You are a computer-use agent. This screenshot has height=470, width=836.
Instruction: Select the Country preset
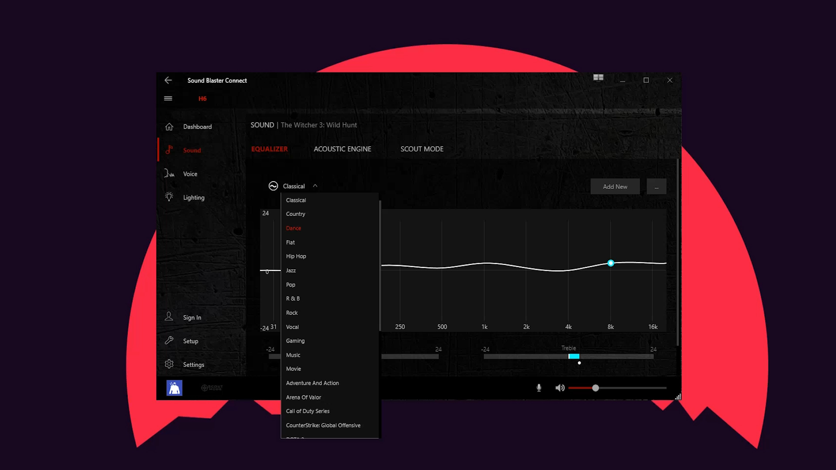coord(330,214)
